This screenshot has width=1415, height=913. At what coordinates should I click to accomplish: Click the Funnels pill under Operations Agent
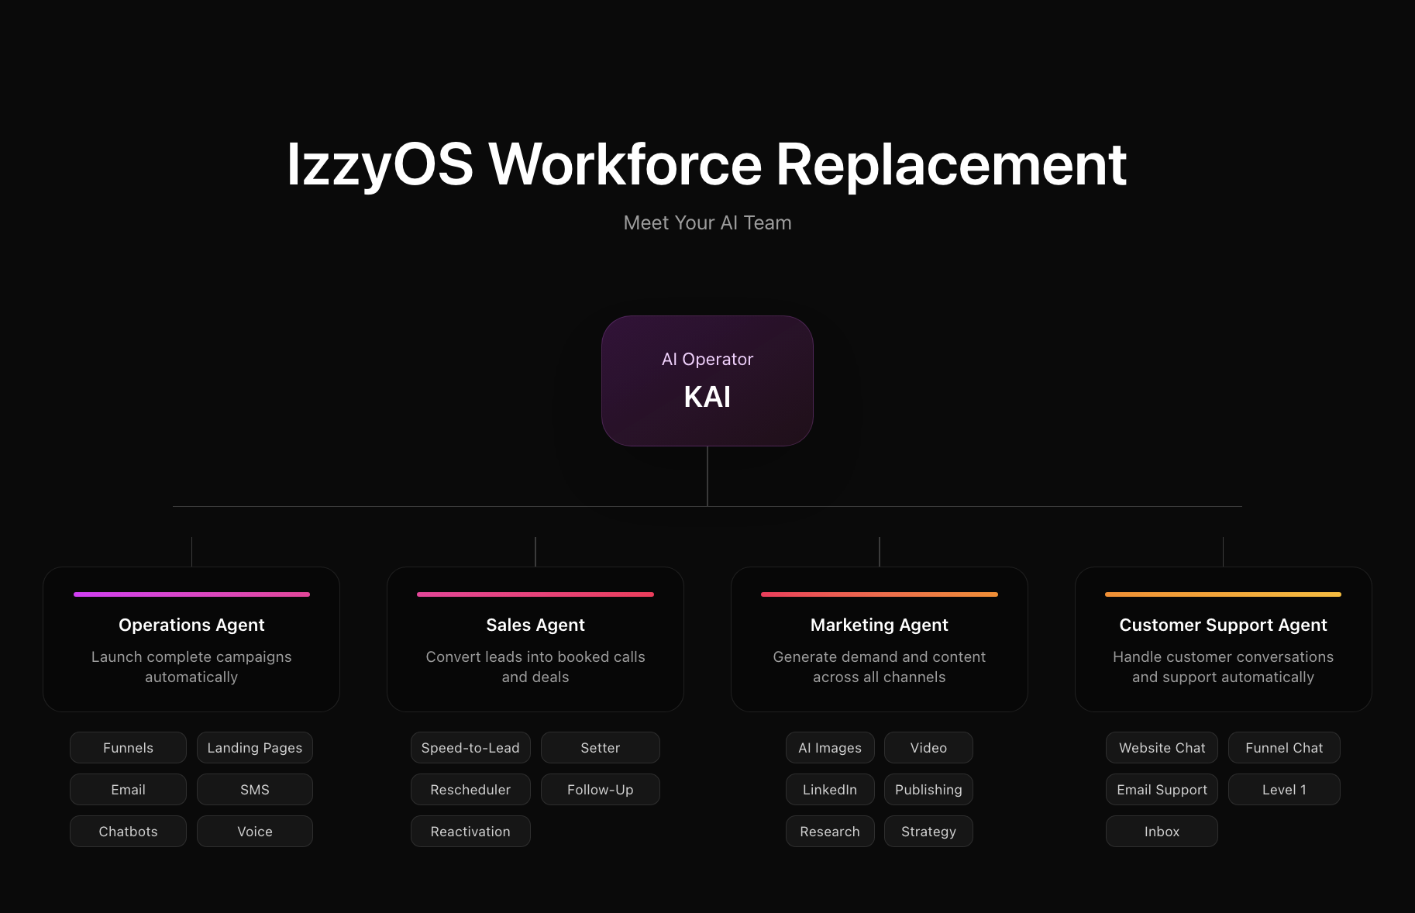(128, 747)
